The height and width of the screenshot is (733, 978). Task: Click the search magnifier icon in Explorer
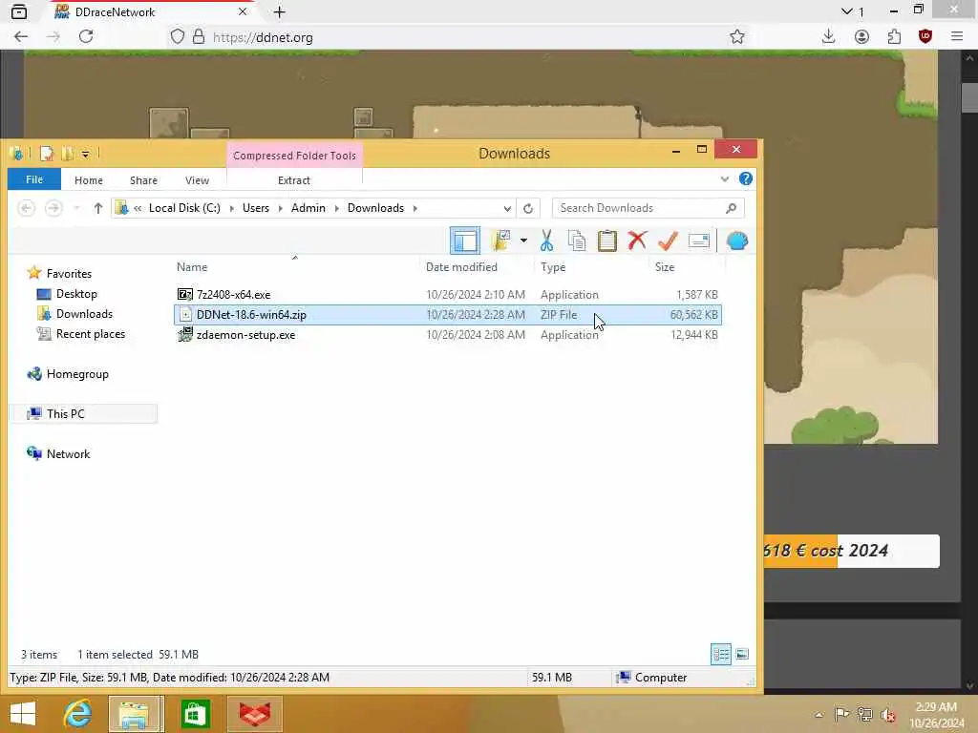pyautogui.click(x=731, y=208)
